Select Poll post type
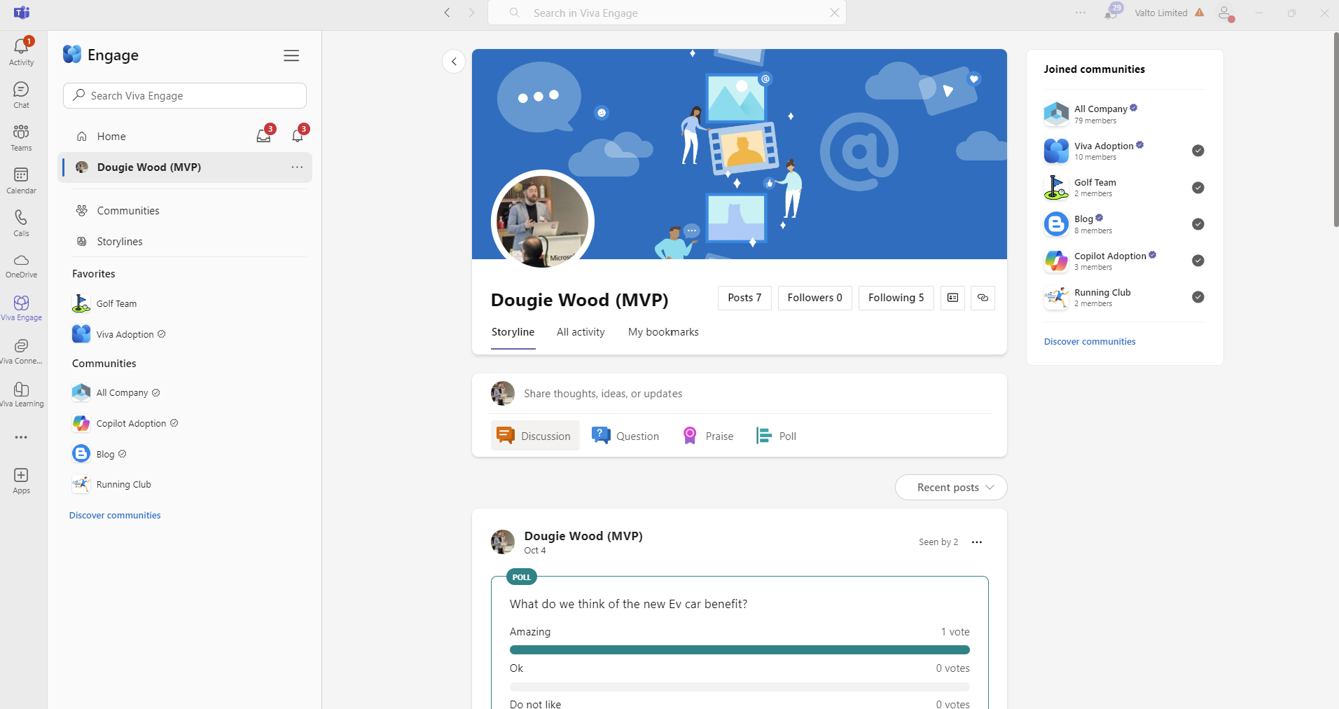This screenshot has height=709, width=1339. [x=776, y=436]
